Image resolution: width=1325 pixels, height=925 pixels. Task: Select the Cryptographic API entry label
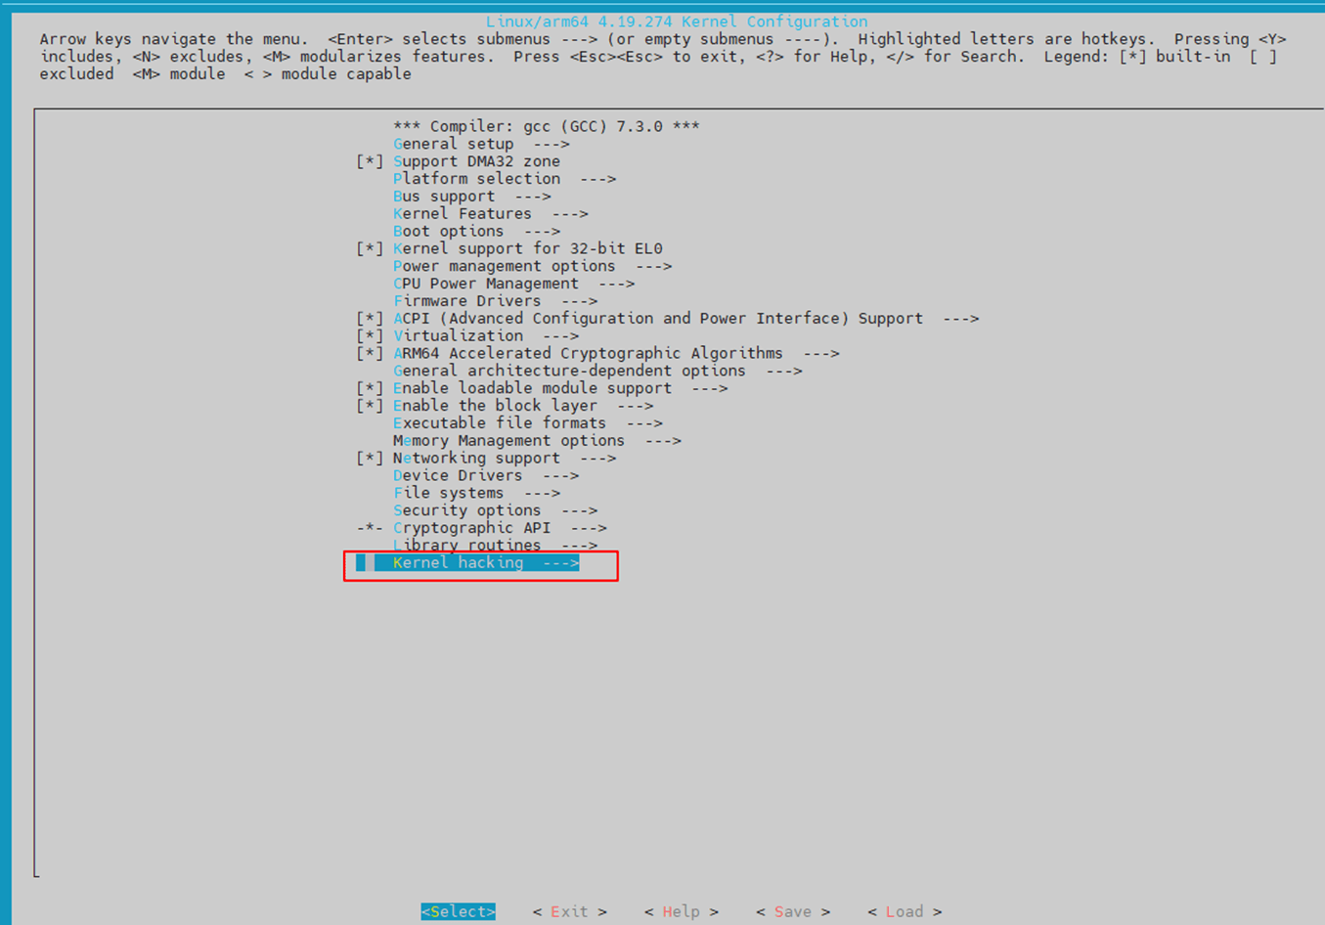[x=472, y=528]
